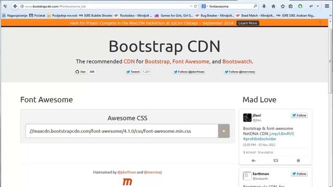Open j0an! avatar thumbnail
The image size is (333, 187).
pyautogui.click(x=247, y=117)
